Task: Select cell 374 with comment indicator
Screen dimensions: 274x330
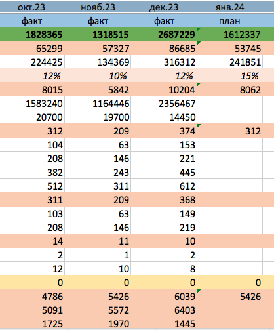Action: (164, 131)
